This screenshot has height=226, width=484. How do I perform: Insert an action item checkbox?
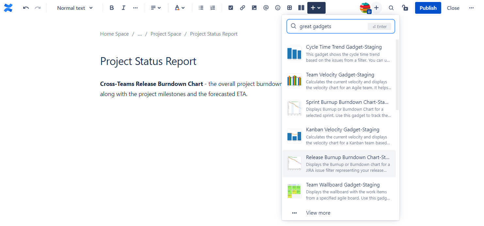[x=231, y=8]
